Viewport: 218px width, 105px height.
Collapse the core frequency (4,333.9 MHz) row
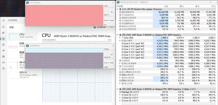[x=120, y=41]
